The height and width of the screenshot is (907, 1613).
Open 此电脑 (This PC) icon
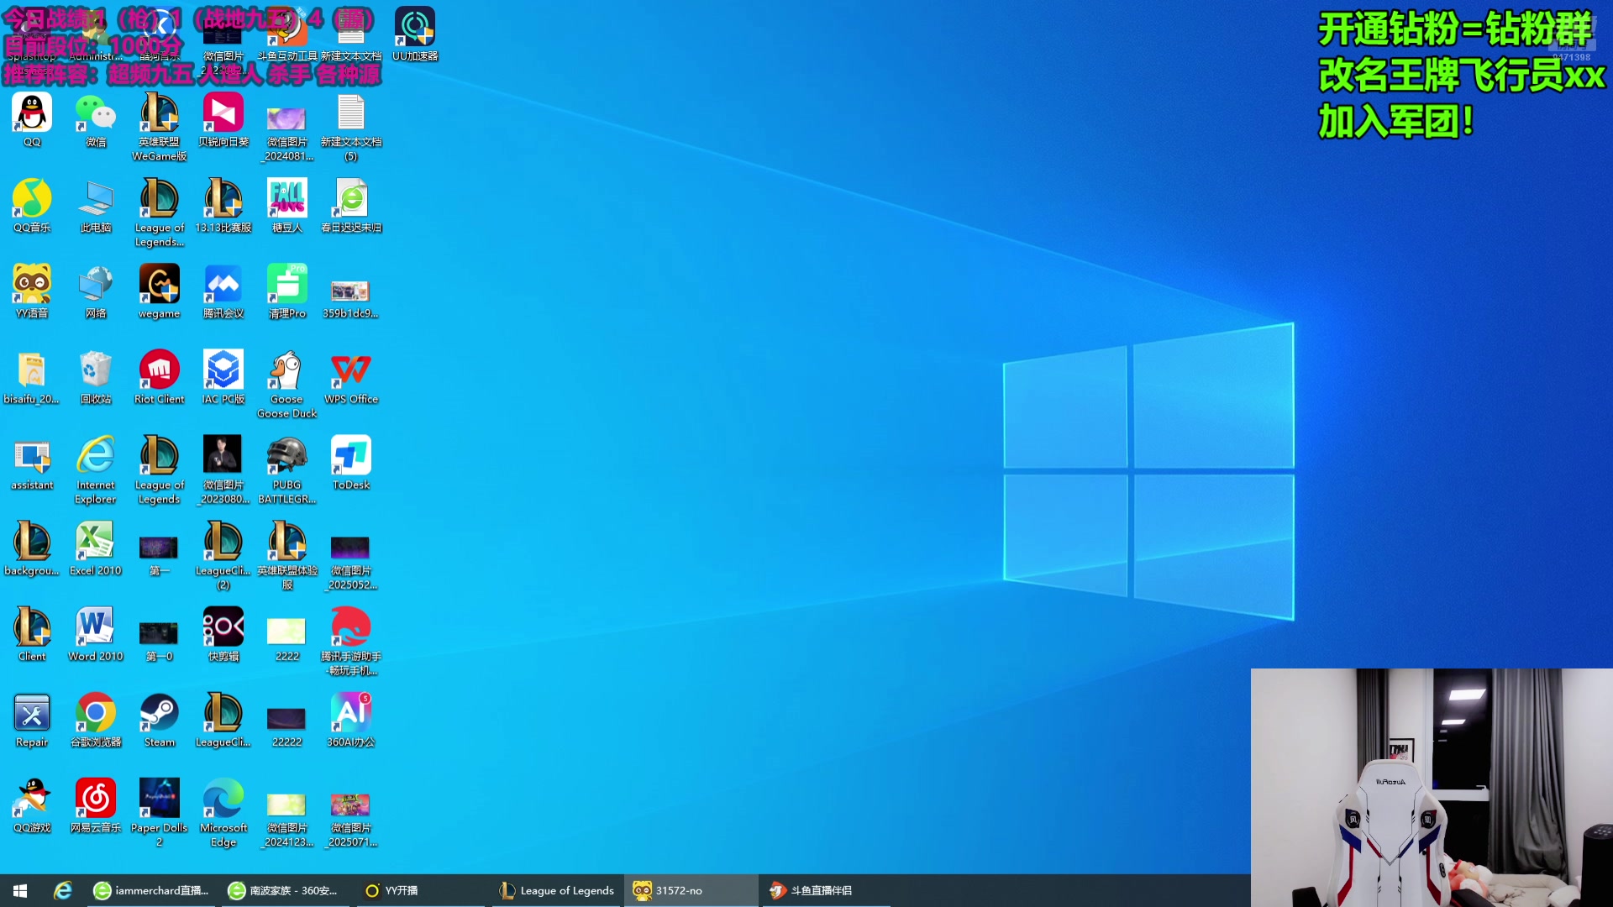coord(96,206)
